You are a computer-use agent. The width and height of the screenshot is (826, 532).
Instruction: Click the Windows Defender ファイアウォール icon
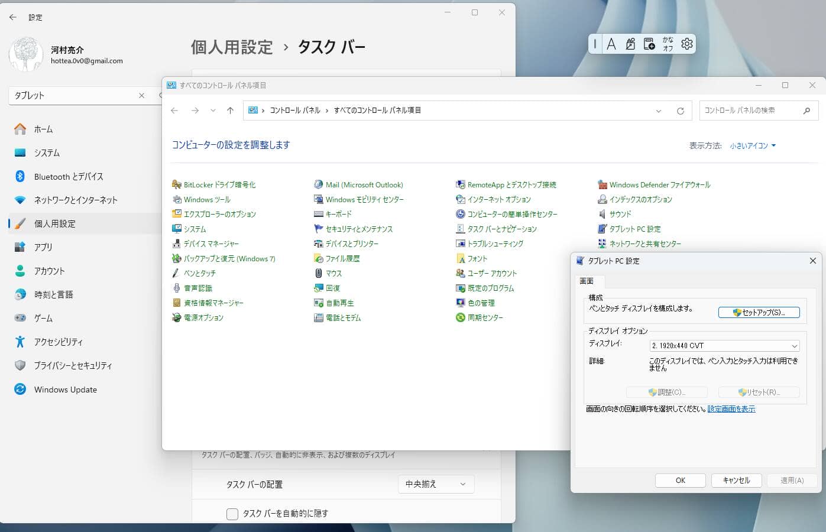pyautogui.click(x=603, y=184)
